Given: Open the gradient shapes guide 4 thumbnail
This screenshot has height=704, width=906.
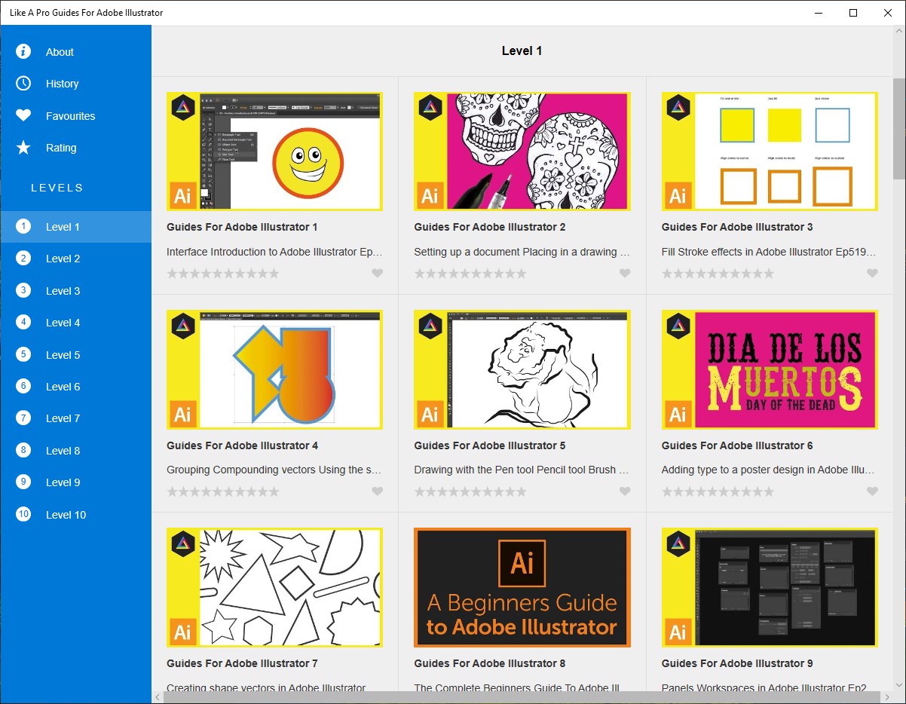Looking at the screenshot, I should point(274,369).
